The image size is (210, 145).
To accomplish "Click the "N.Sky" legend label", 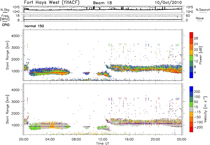I will point(5,10).
